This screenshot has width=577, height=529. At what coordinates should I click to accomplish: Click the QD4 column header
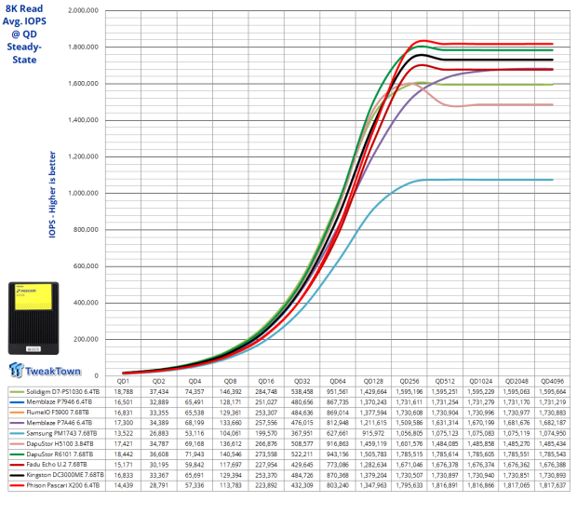click(x=195, y=381)
